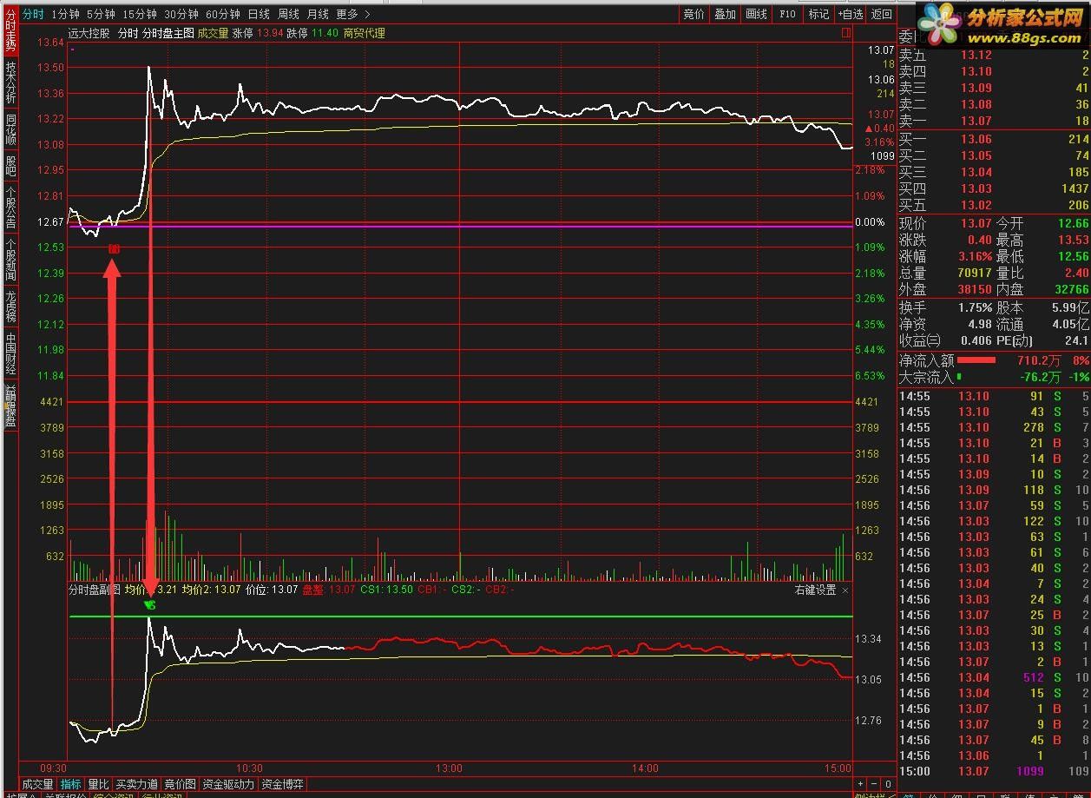Open 股吧 in the left sidebar
This screenshot has height=798, width=1091.
click(10, 165)
